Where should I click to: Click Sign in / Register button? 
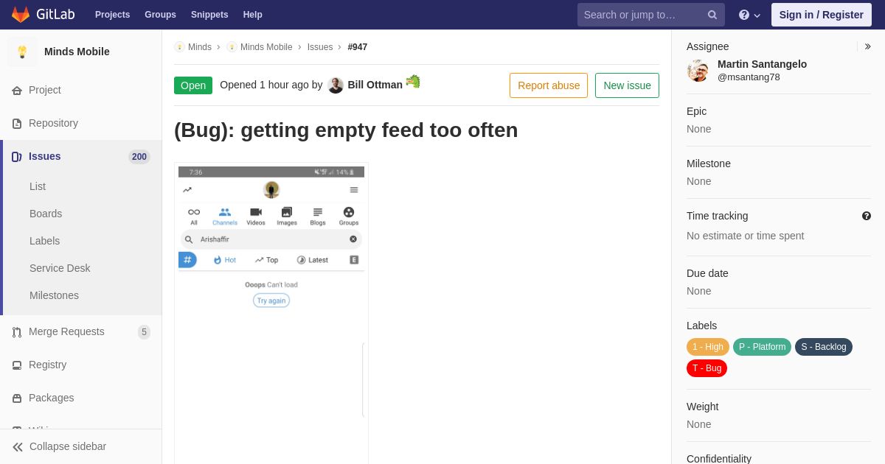822,15
